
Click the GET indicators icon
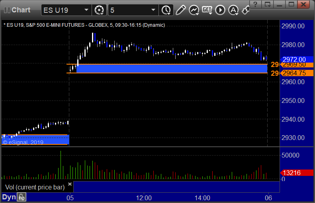tap(207, 10)
